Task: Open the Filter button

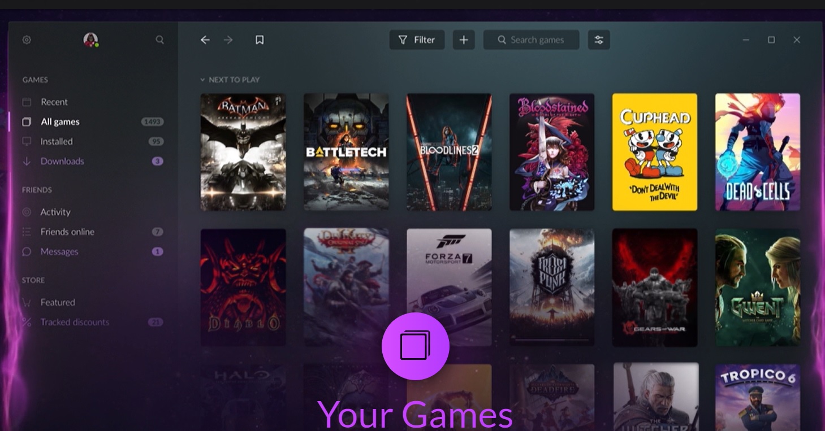Action: click(417, 40)
